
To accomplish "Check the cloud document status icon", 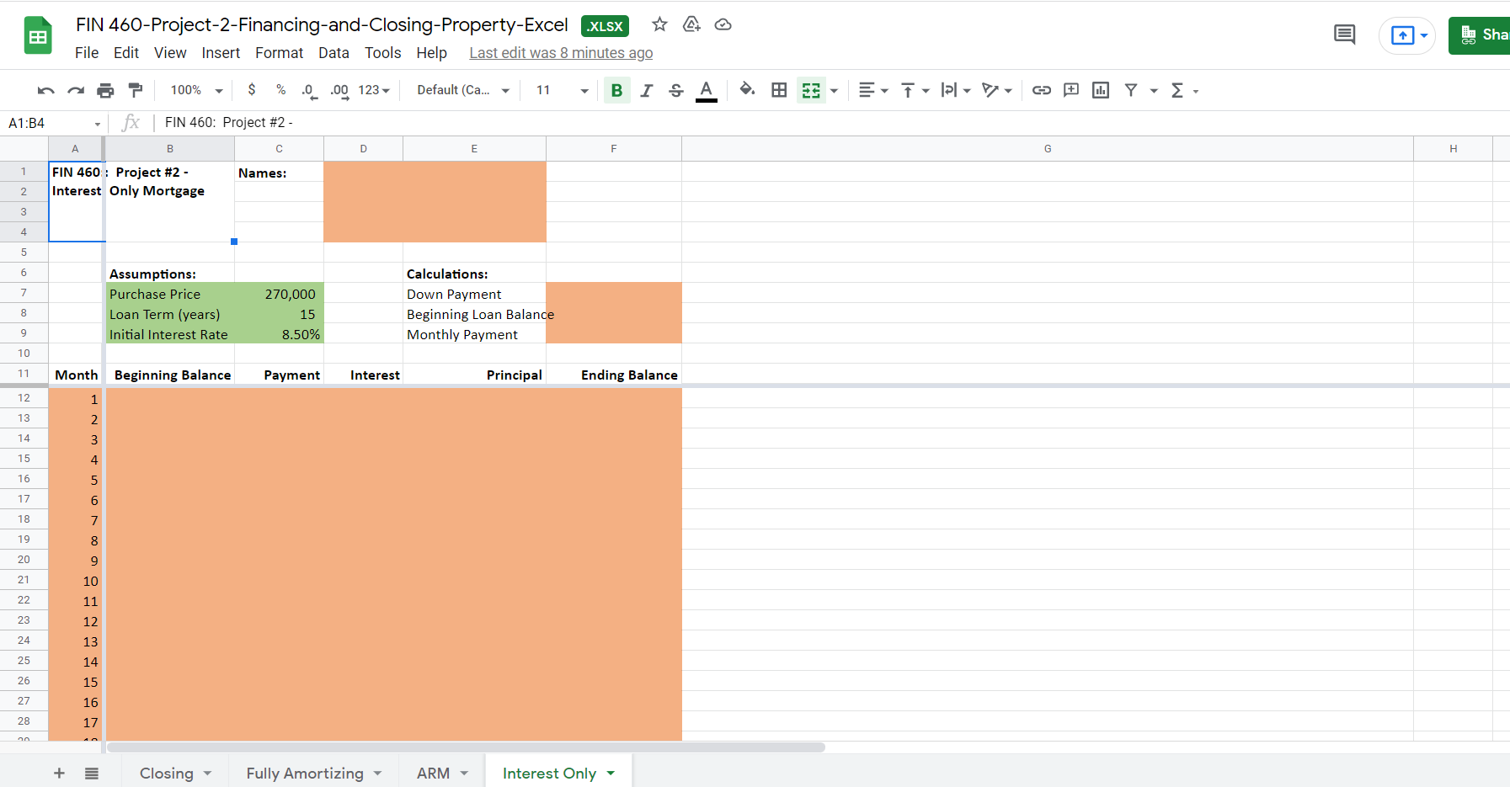I will coord(723,24).
